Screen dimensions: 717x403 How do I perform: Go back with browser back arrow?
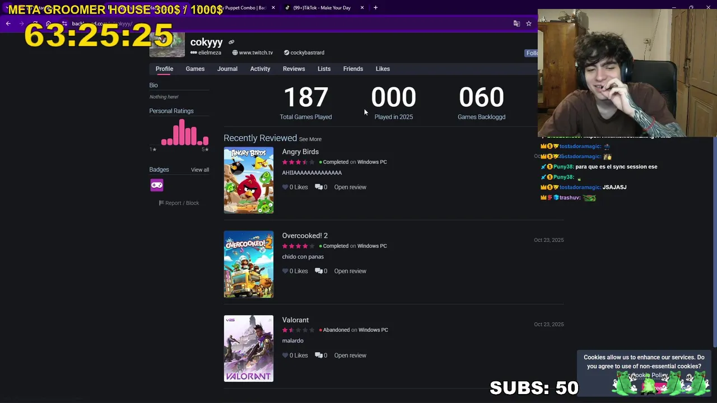(8, 24)
